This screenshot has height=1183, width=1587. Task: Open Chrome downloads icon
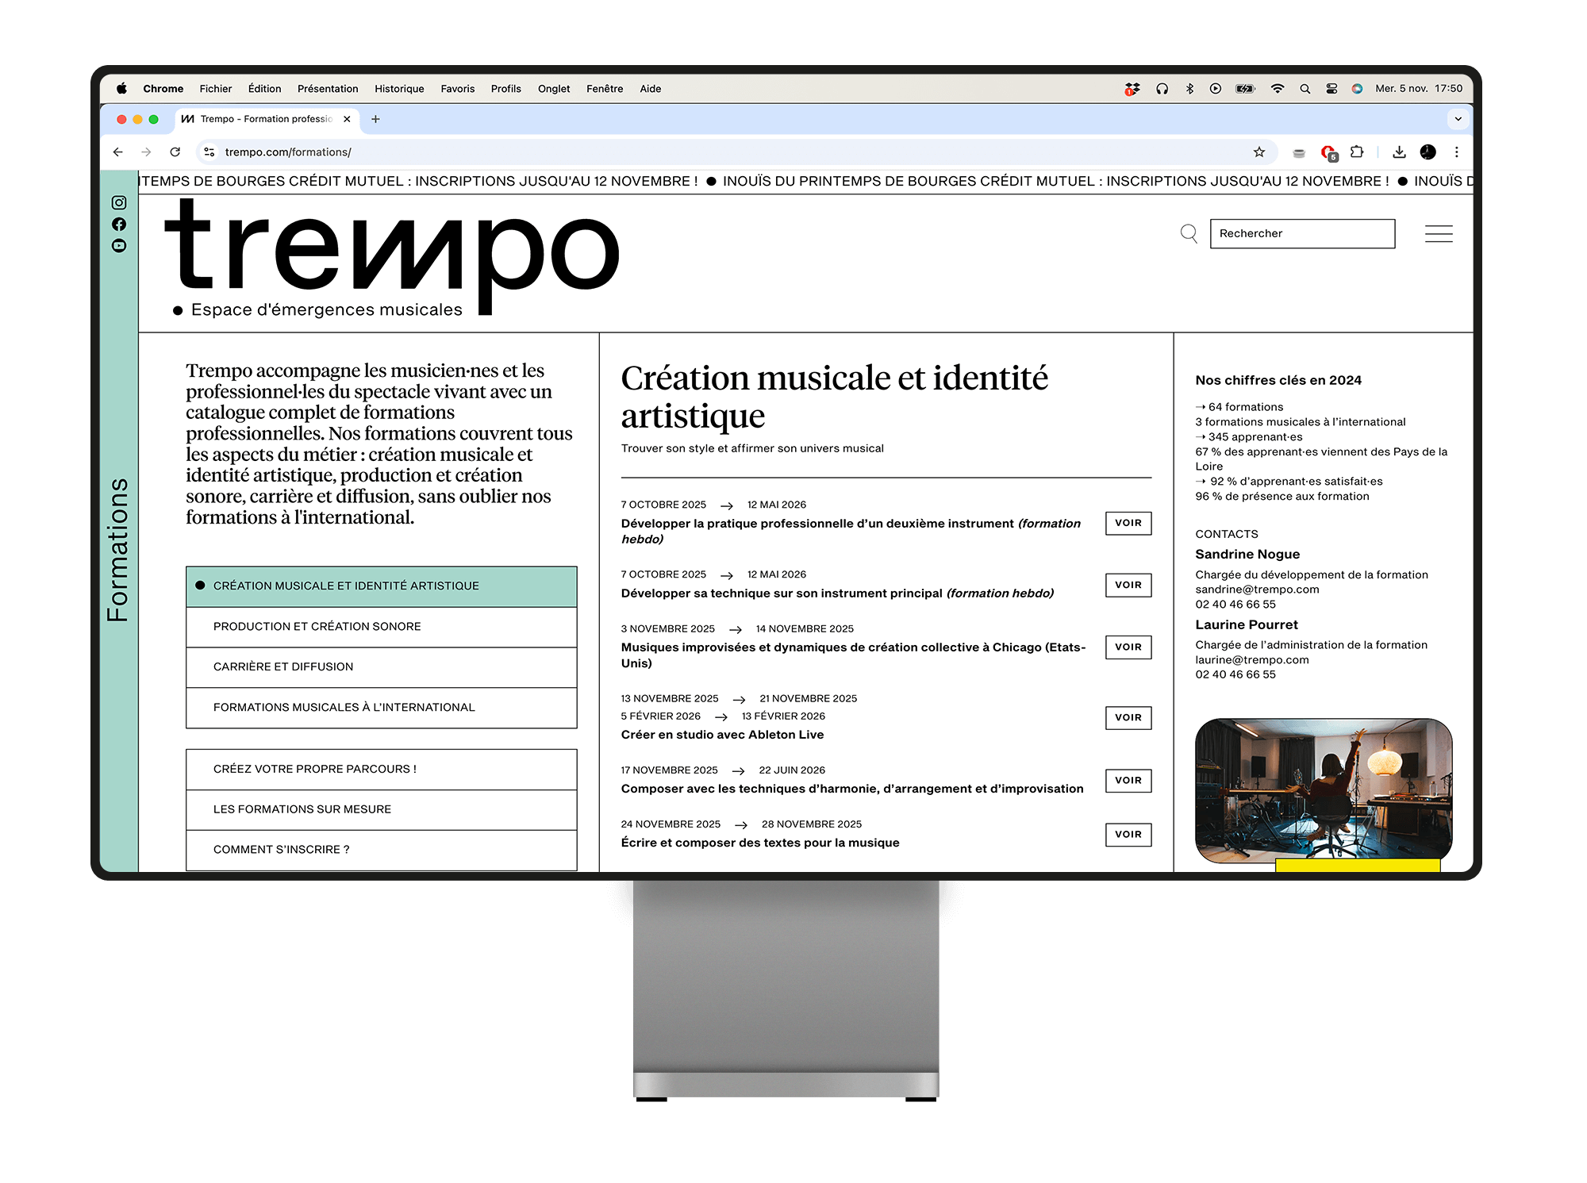[x=1399, y=152]
